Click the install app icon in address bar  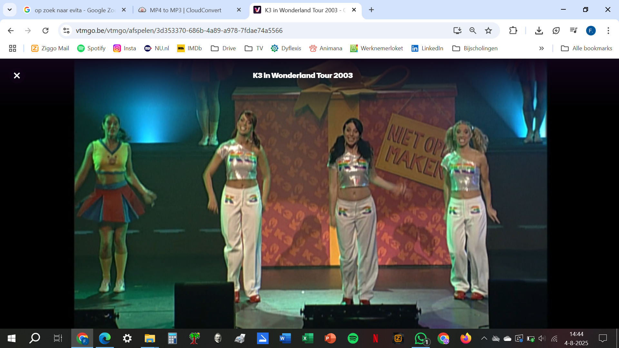click(457, 31)
